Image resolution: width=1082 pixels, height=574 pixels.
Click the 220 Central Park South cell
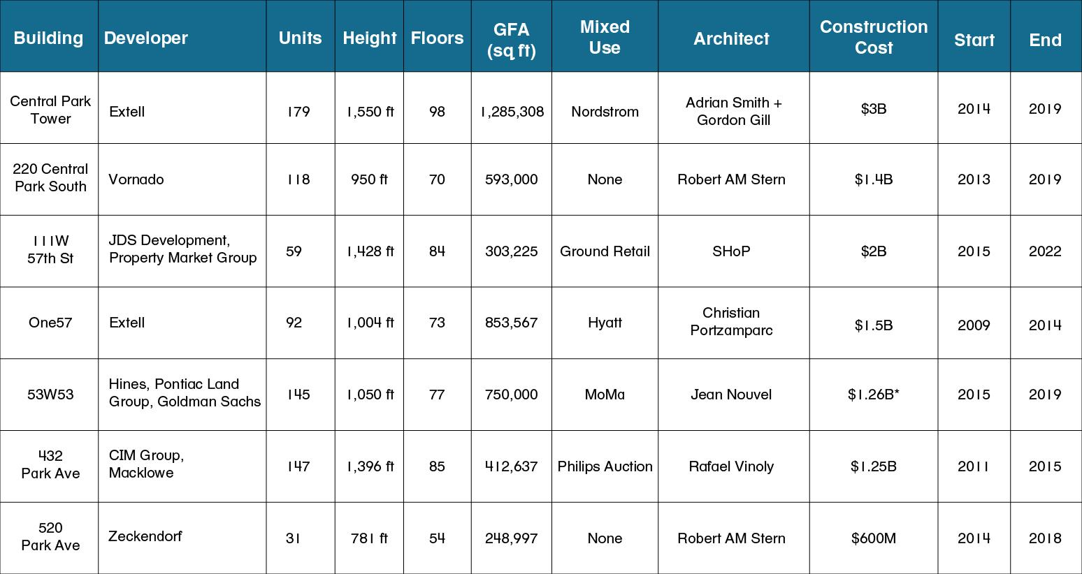[50, 178]
